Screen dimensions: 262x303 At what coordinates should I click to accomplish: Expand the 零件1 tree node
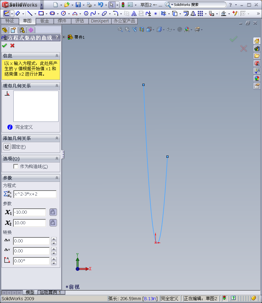pos(64,37)
